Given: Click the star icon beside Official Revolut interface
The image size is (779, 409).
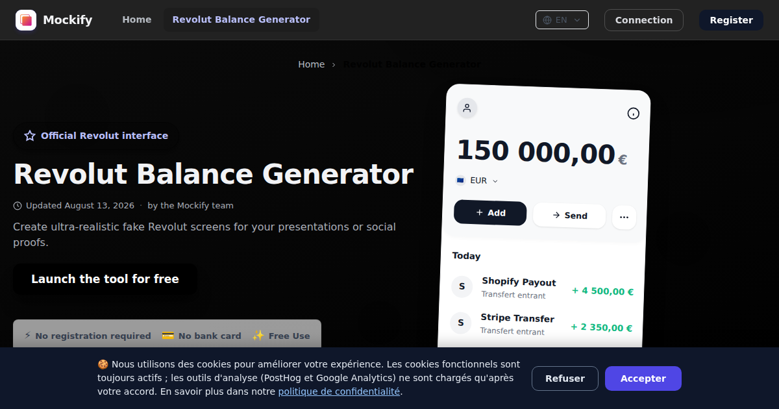Looking at the screenshot, I should [x=30, y=136].
